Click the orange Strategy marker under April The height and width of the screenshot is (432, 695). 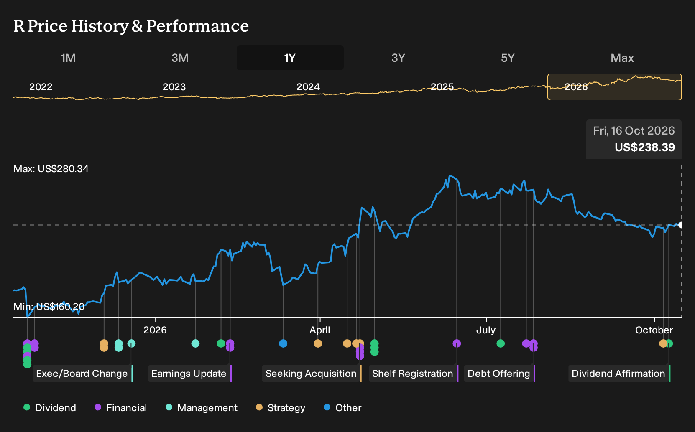click(x=318, y=343)
